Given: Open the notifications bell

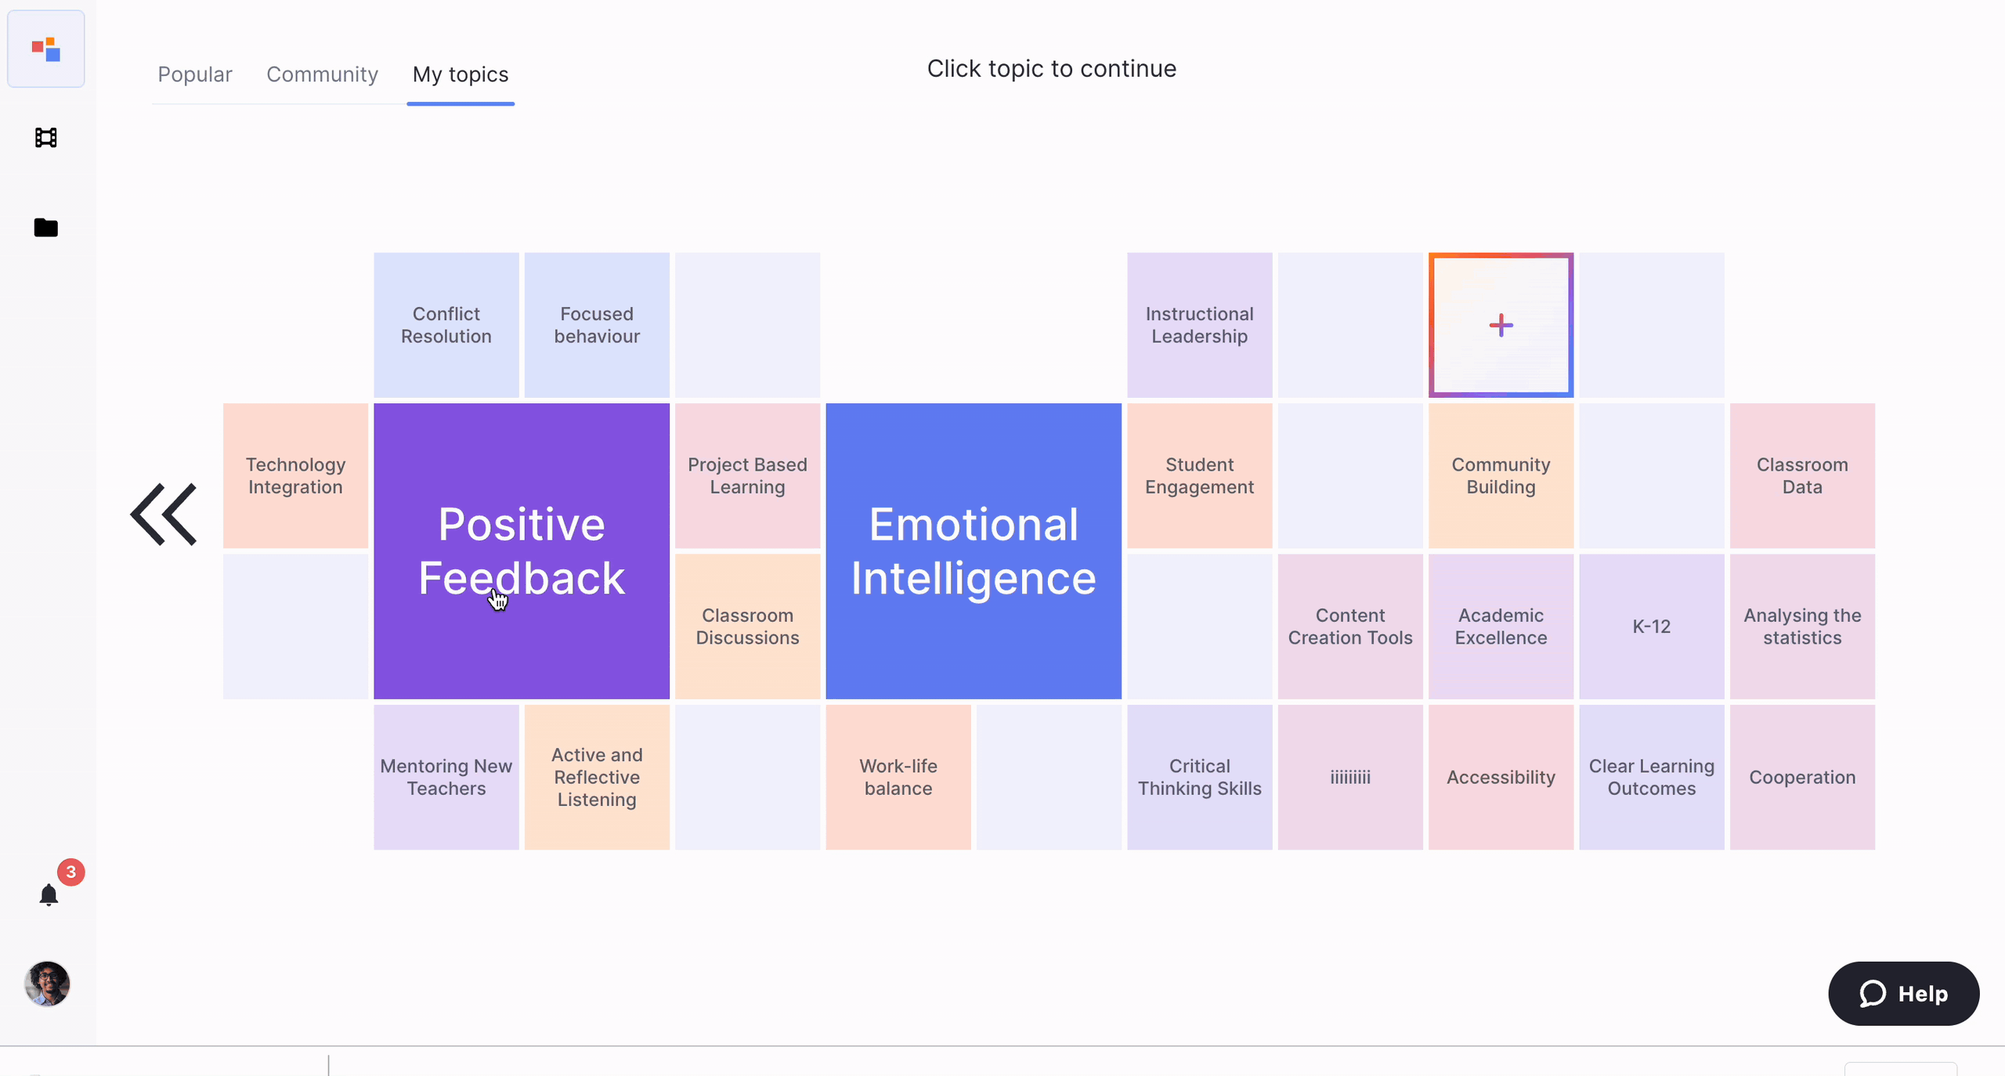Looking at the screenshot, I should [x=49, y=894].
